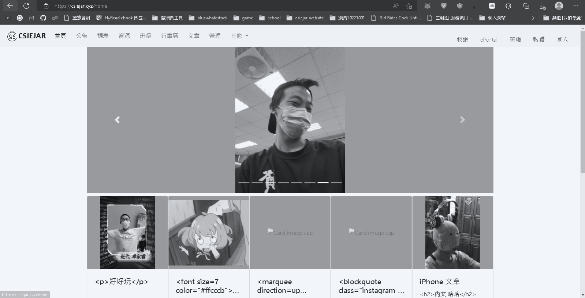Select the last carousel slide indicator
The height and width of the screenshot is (298, 585).
[336, 183]
